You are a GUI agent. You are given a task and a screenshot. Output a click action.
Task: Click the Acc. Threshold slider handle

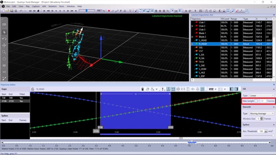(x=273, y=135)
